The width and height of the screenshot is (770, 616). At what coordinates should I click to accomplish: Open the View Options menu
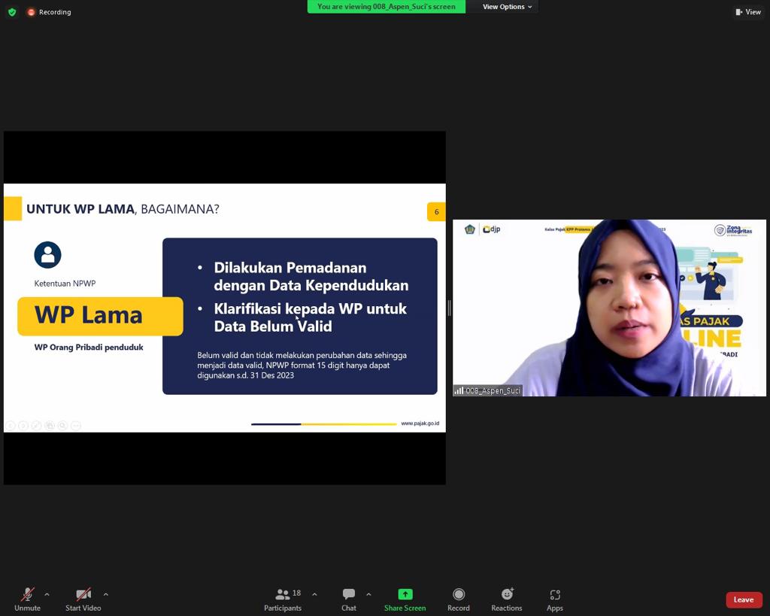tap(507, 7)
